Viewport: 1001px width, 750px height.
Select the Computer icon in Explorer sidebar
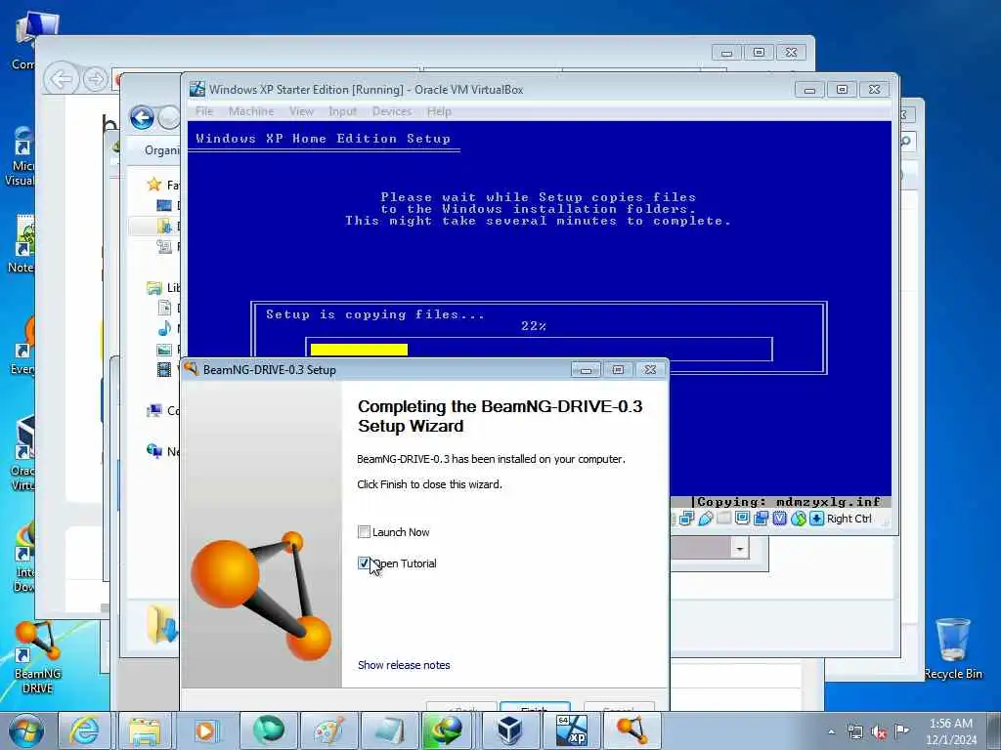pos(153,410)
